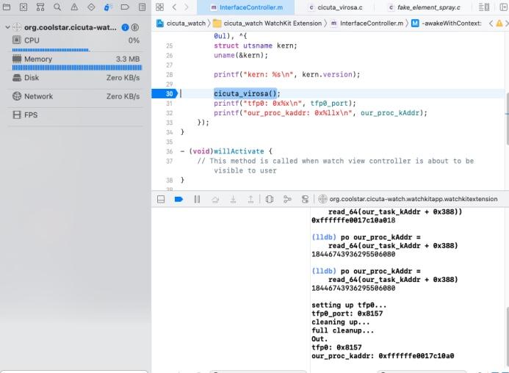Open the Find navigator magnifier icon
Screen dimensions: 509x373
(x=57, y=7)
